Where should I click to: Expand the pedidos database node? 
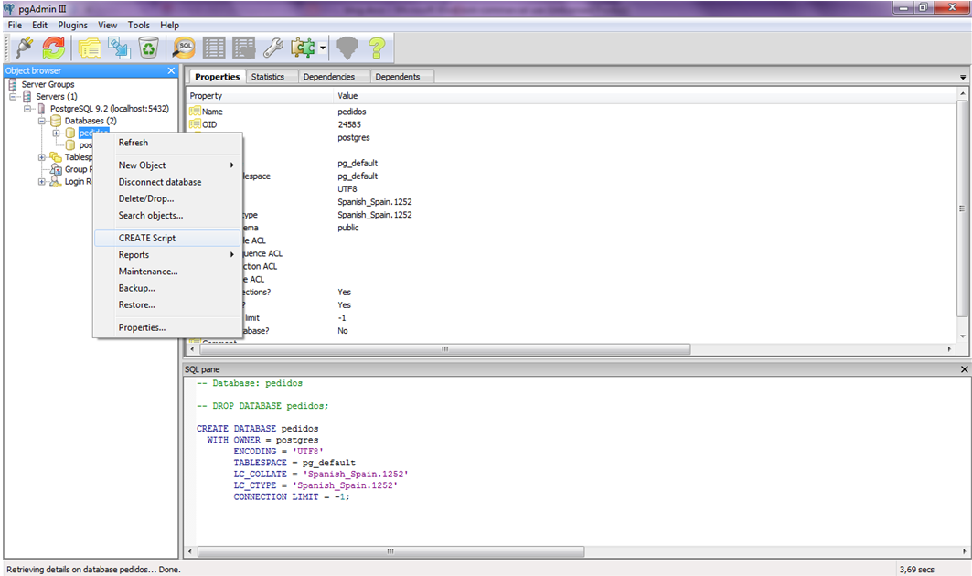(x=57, y=133)
